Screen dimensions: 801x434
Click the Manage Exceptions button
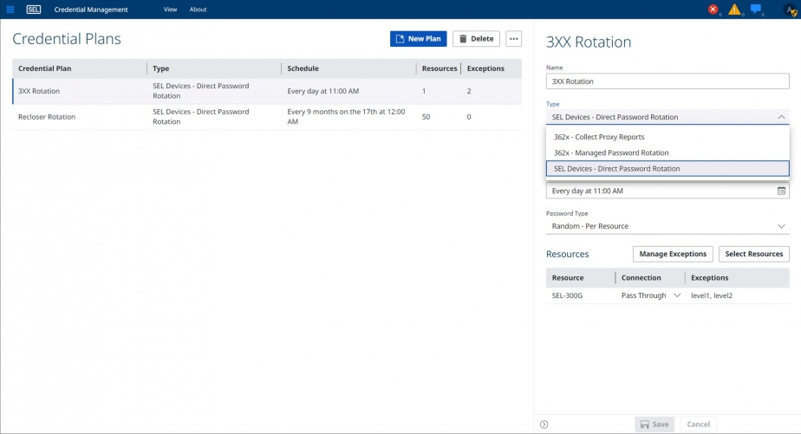pos(673,254)
